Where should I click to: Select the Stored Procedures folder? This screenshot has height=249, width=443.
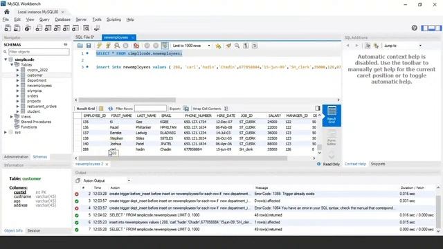pyautogui.click(x=36, y=122)
